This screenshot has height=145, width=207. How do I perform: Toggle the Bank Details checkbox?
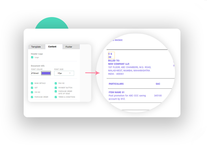32,83
